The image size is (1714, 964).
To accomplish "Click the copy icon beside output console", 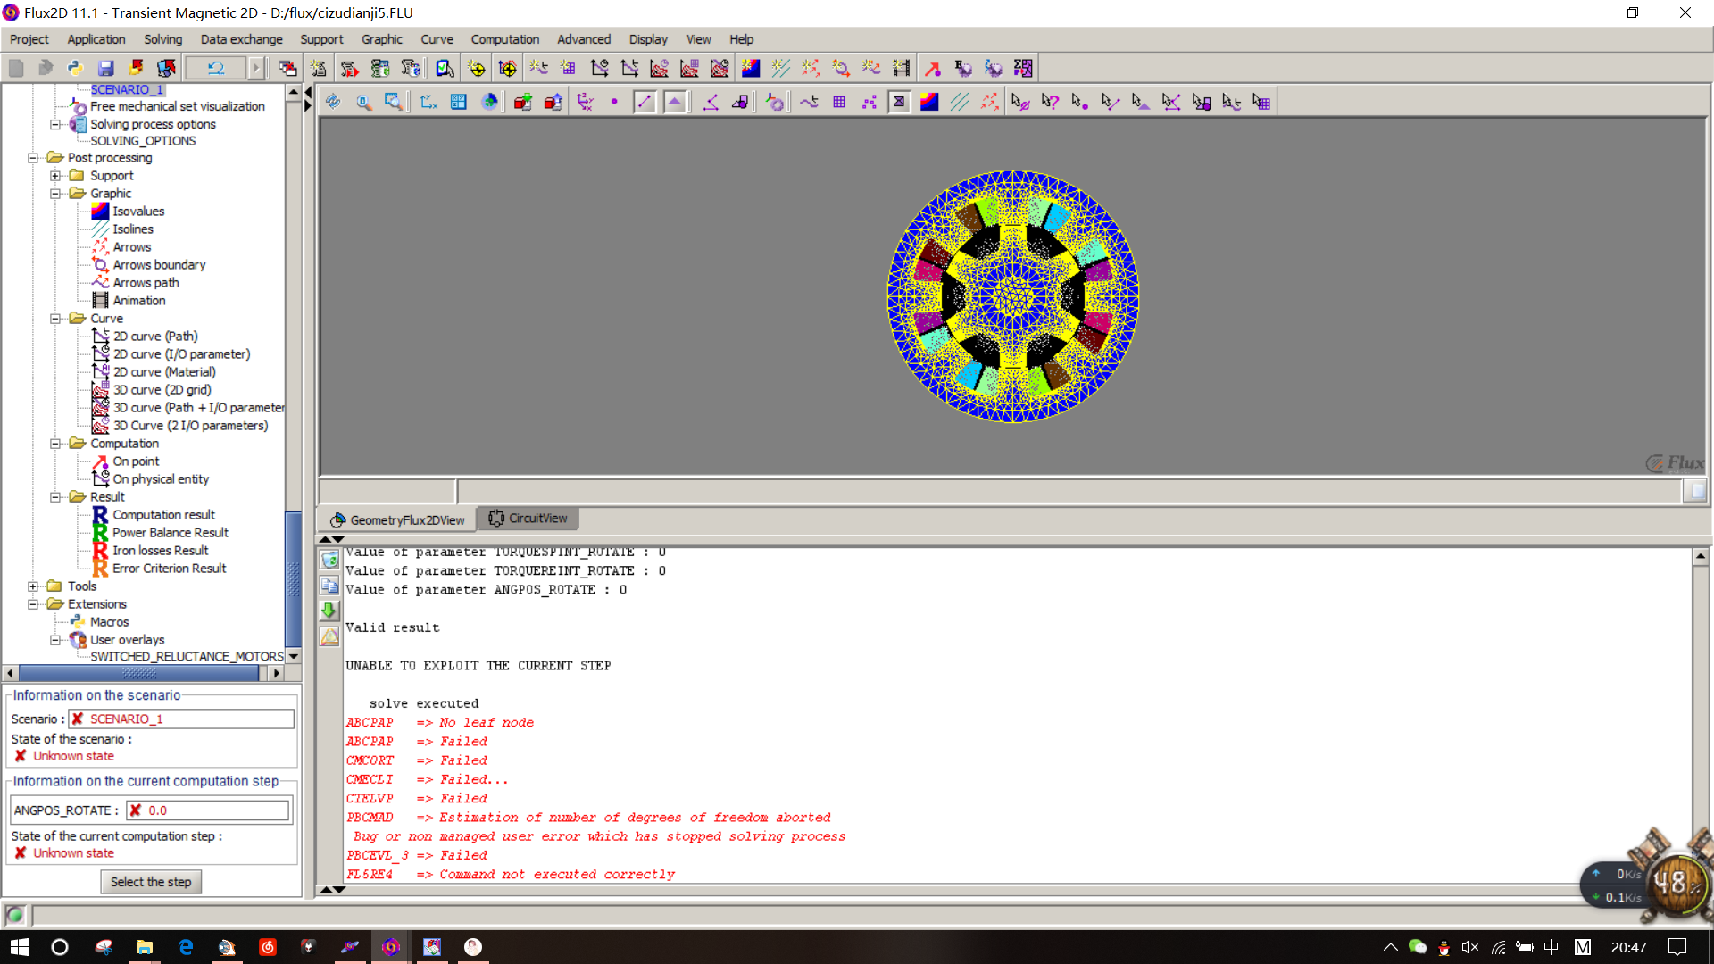I will pyautogui.click(x=329, y=586).
